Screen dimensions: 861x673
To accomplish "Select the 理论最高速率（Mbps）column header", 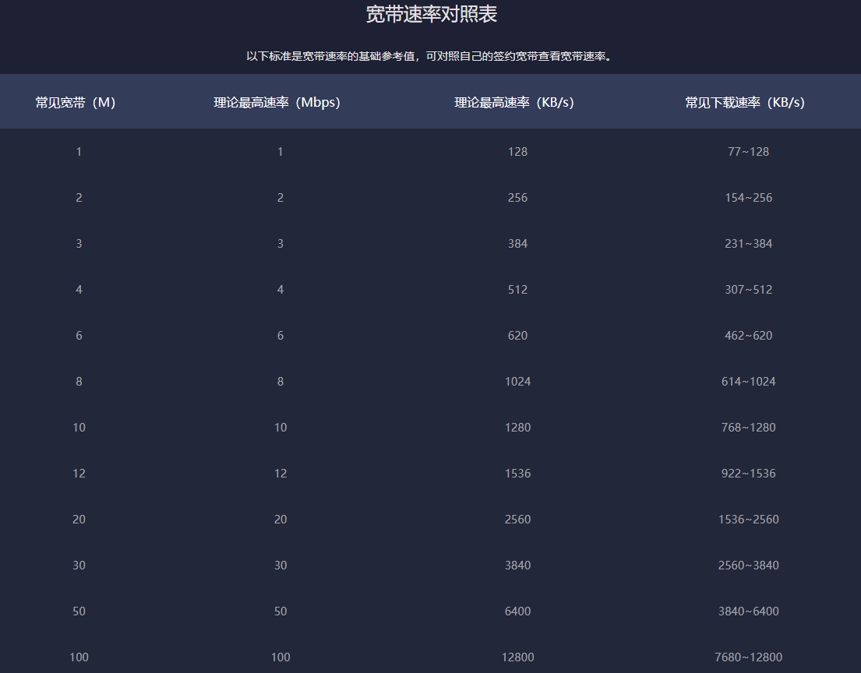I will [277, 103].
